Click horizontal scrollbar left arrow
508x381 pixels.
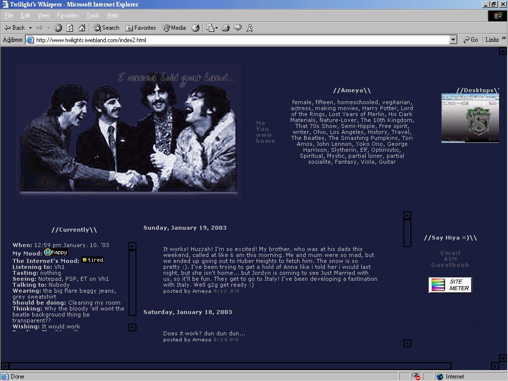(5, 366)
